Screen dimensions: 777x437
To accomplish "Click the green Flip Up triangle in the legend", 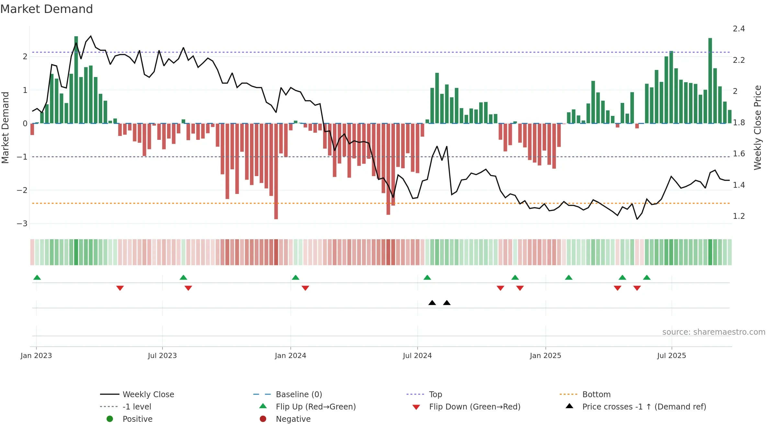I will [263, 406].
